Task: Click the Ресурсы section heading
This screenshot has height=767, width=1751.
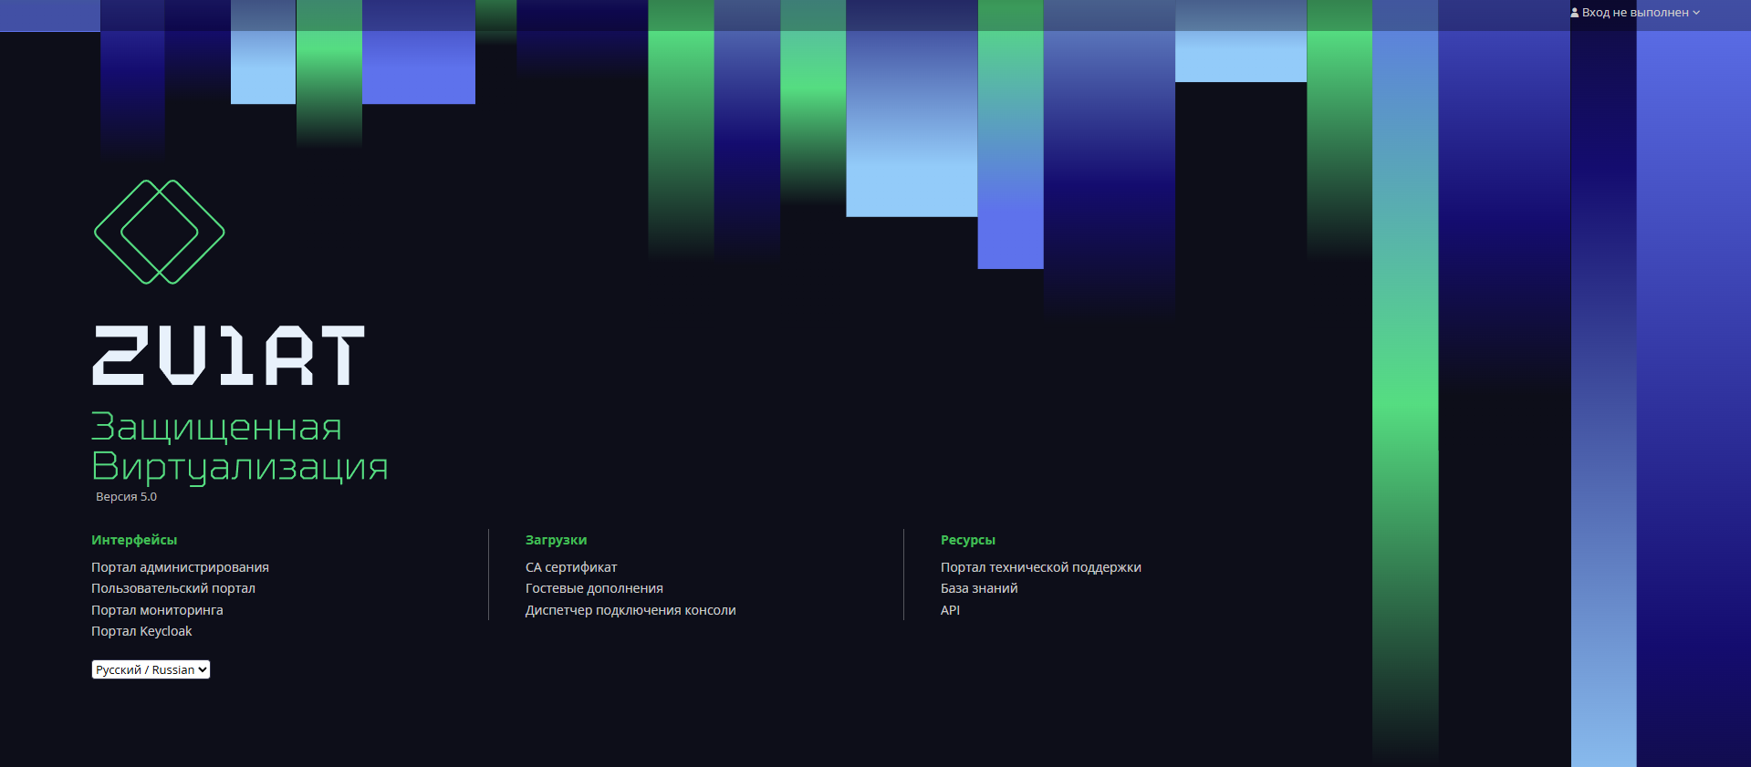Action: (968, 540)
